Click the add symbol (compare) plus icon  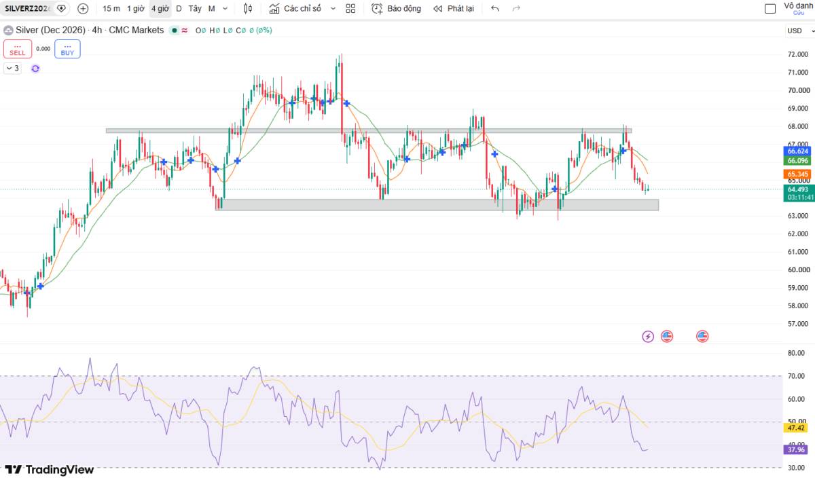pos(83,9)
